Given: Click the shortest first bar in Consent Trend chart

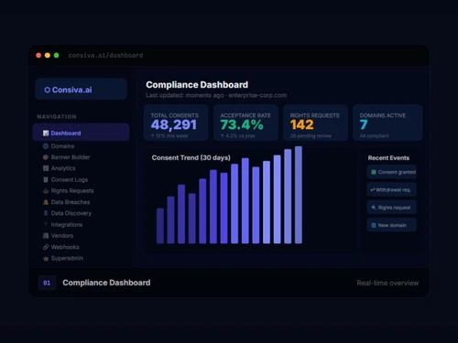Looking at the screenshot, I should click(x=160, y=226).
